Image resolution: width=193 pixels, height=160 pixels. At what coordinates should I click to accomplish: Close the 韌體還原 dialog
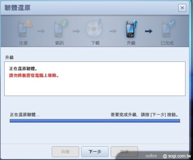182,8
